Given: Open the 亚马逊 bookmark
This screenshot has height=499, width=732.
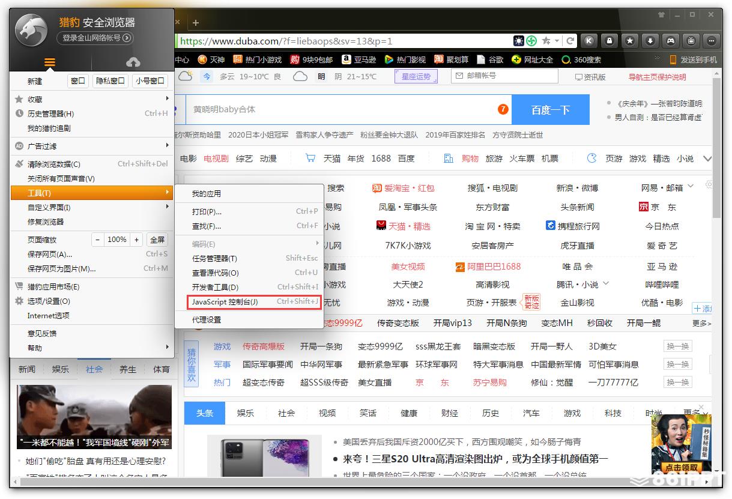Looking at the screenshot, I should 359,59.
